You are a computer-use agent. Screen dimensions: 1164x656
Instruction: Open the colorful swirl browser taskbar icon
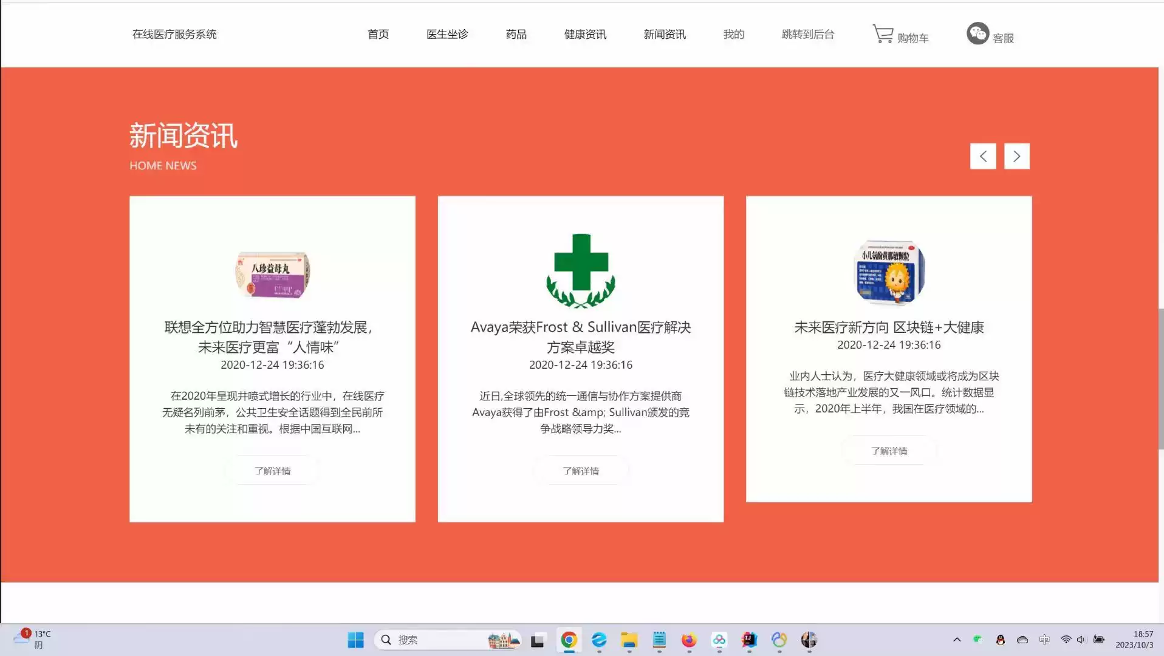[x=779, y=640]
